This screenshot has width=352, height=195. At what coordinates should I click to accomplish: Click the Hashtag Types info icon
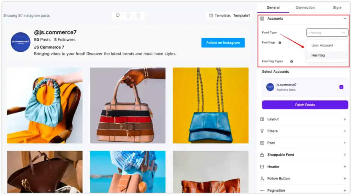pos(291,61)
